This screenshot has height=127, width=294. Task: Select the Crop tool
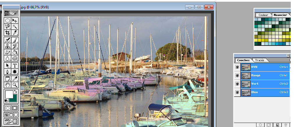tap(8, 33)
